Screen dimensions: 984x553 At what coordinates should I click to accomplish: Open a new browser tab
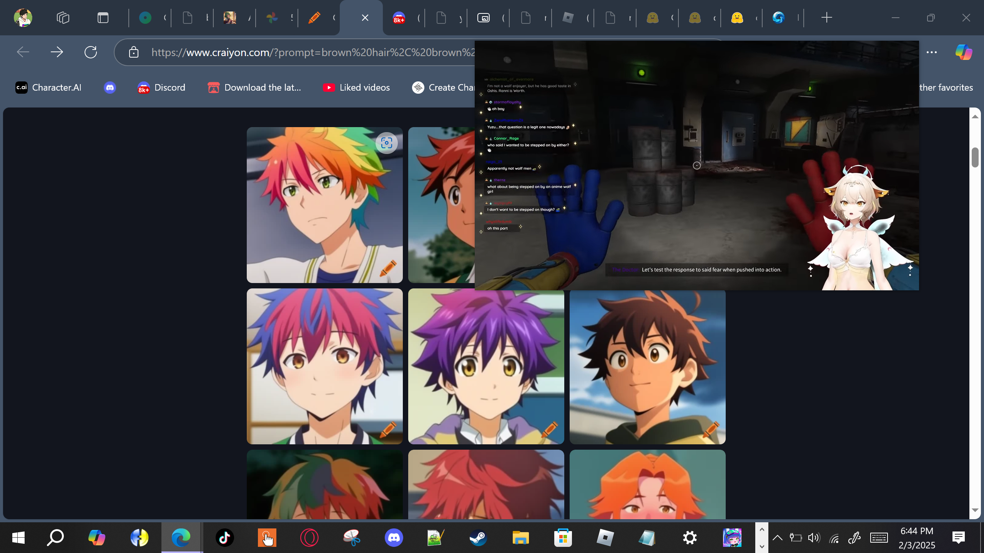pos(826,18)
